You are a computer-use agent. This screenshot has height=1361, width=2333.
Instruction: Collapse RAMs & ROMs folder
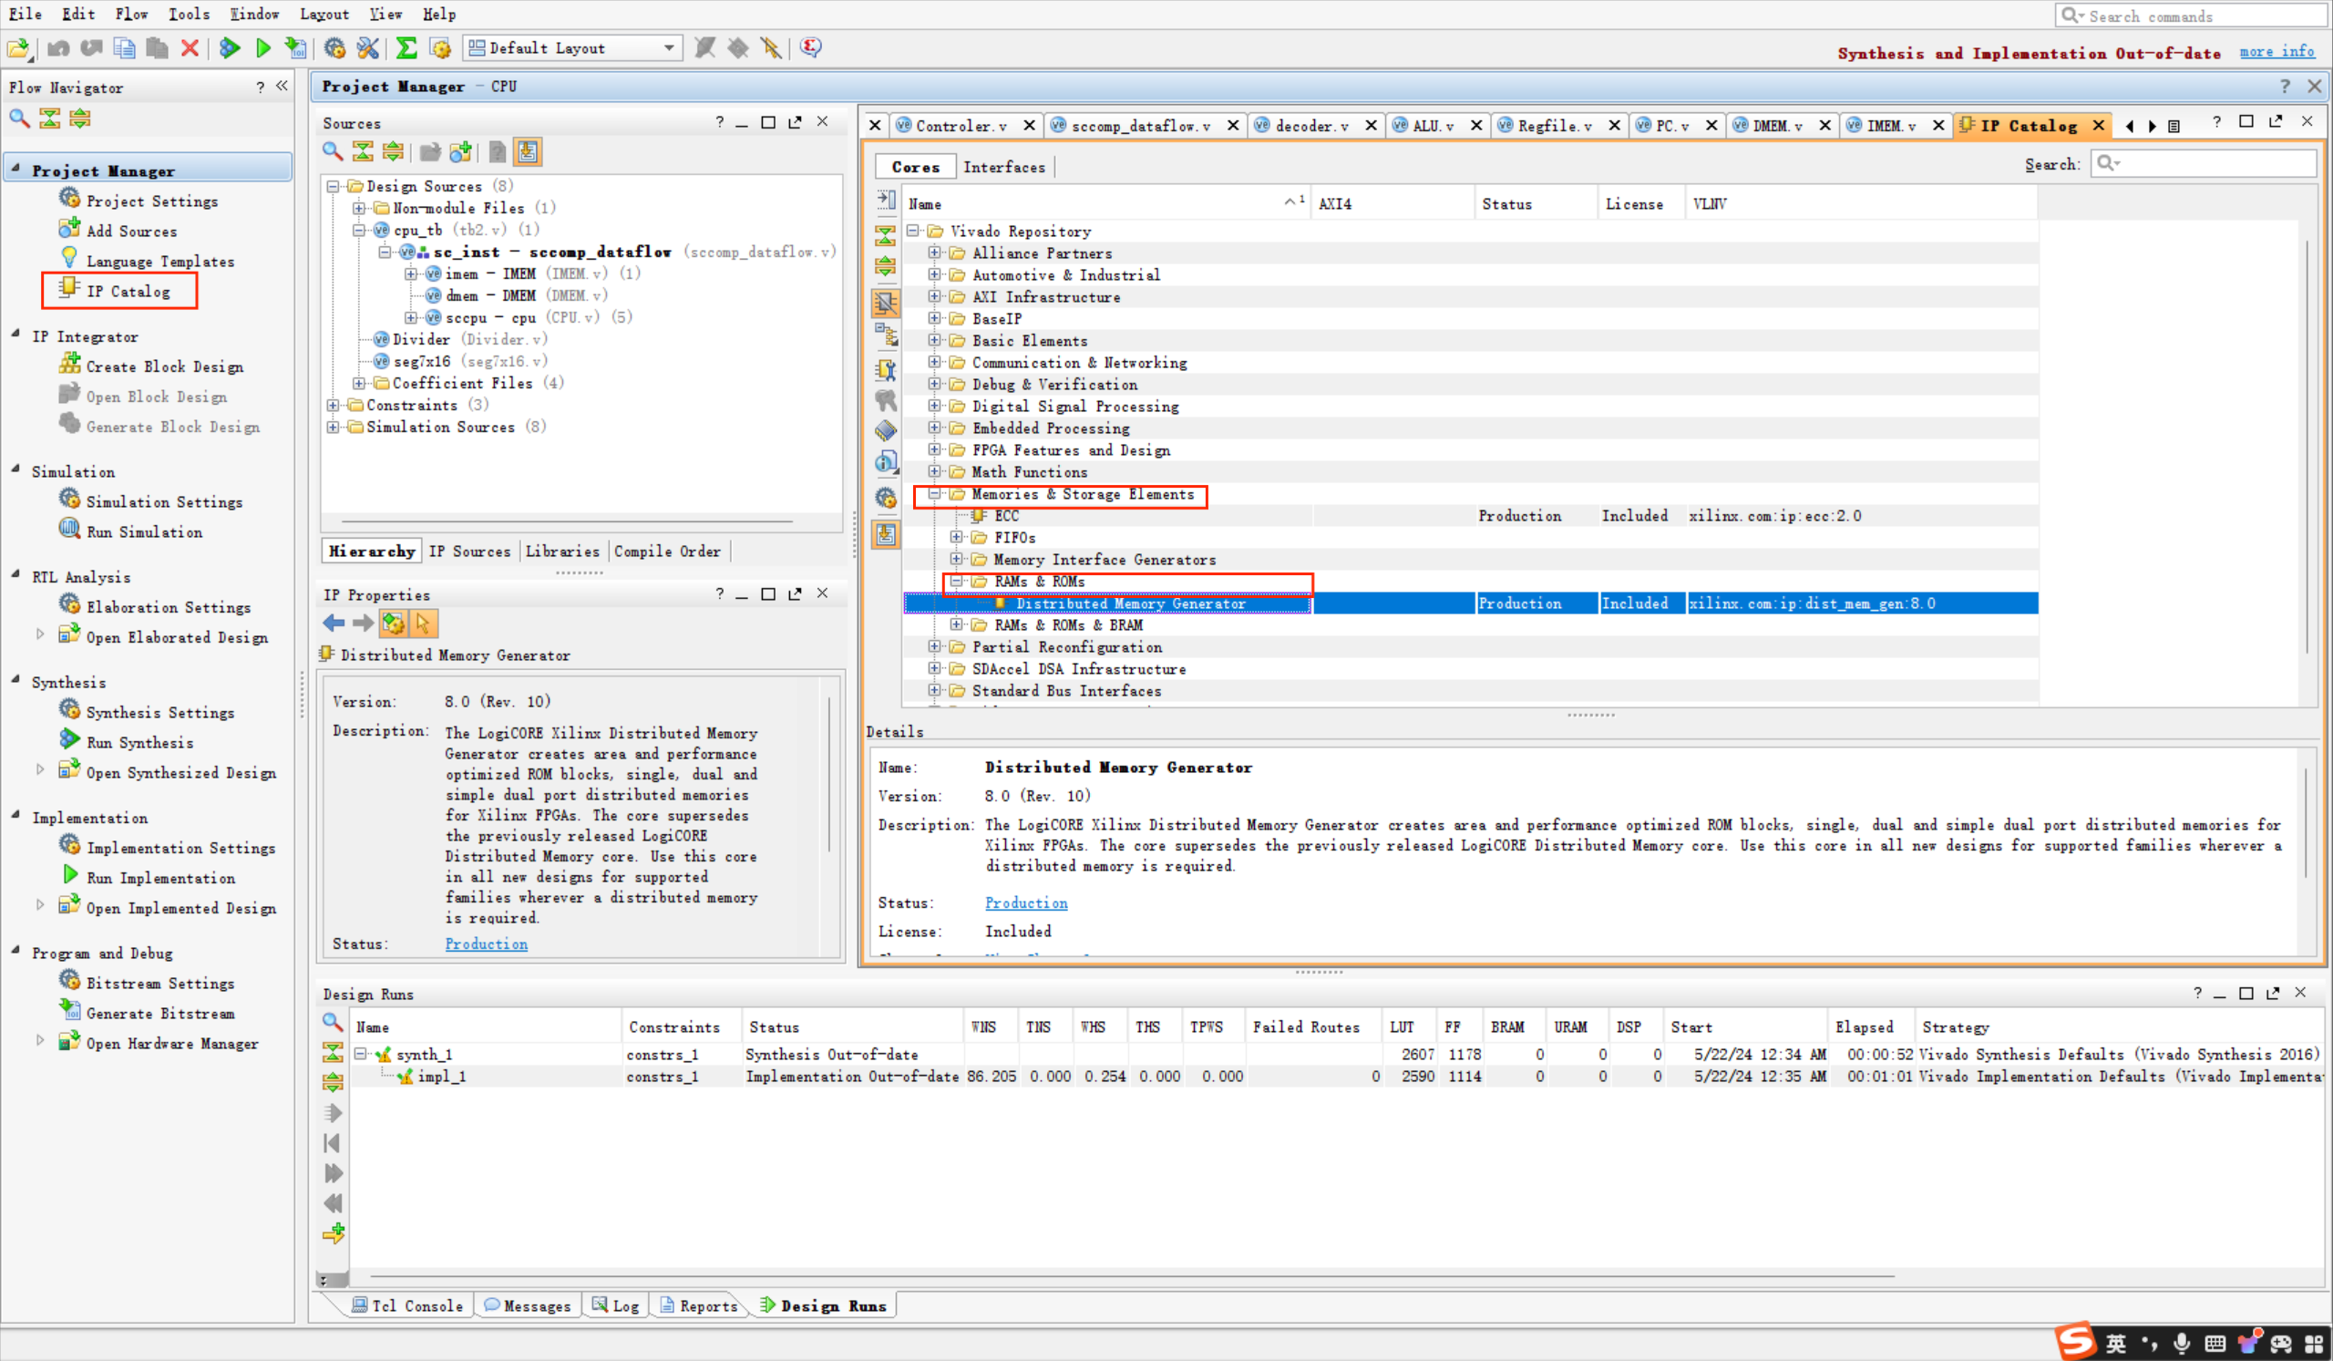click(957, 582)
